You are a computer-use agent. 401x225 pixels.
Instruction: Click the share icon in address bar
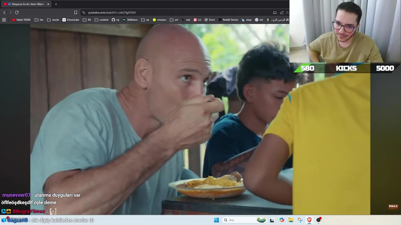[x=282, y=12]
